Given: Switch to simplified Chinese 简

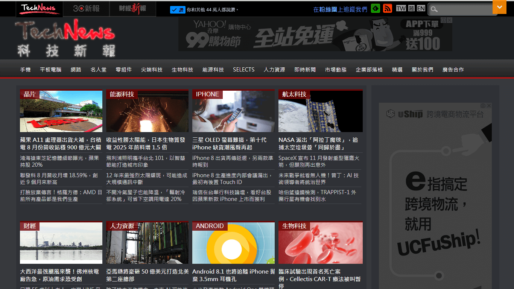Looking at the screenshot, I should coord(411,8).
